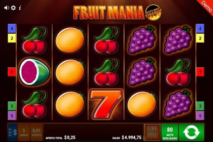Select the red payline 1 marker on right
213x142 pixels.
pyautogui.click(x=200, y=72)
